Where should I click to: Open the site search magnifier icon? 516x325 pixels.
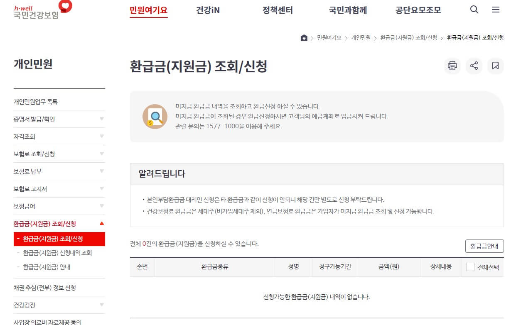pyautogui.click(x=474, y=10)
